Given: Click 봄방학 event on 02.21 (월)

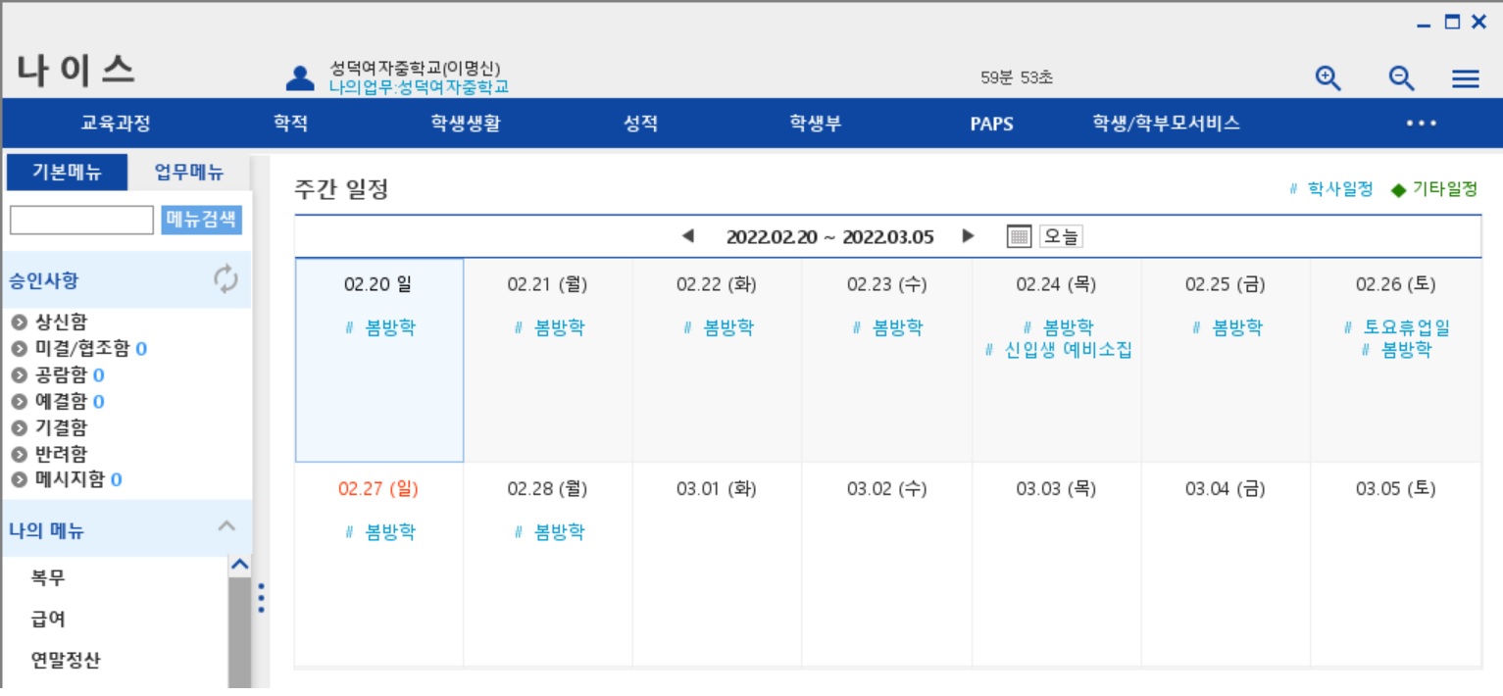Looking at the screenshot, I should point(559,328).
